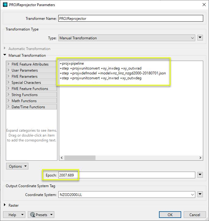Viewport: 209px width, 221px height.
Task: Click the Presets gear button
Action: (41, 215)
